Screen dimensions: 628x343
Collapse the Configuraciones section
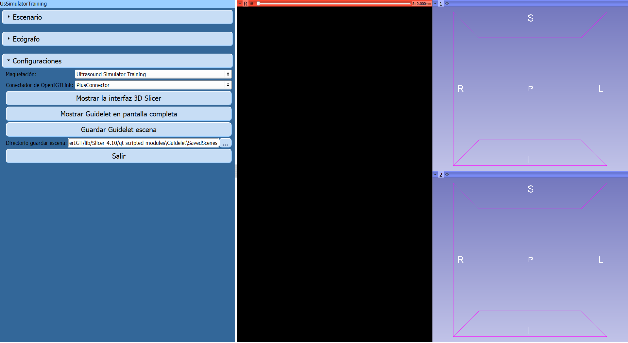[x=117, y=61]
